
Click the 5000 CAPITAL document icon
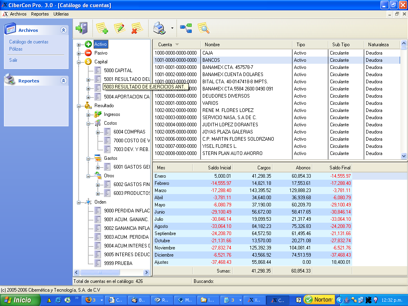(x=98, y=70)
